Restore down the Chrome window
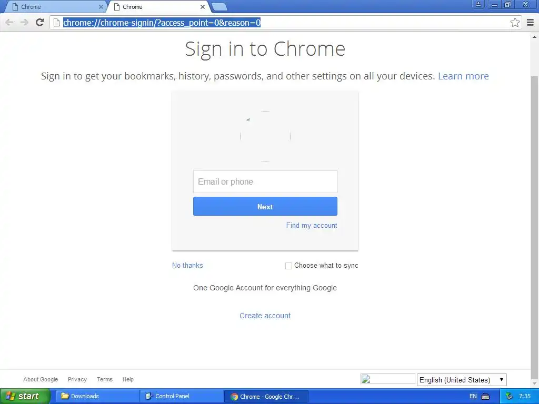The width and height of the screenshot is (539, 404). point(508,4)
